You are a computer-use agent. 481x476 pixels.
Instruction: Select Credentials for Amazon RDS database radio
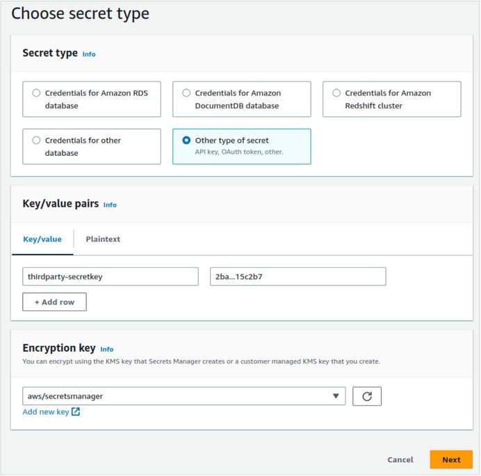36,93
